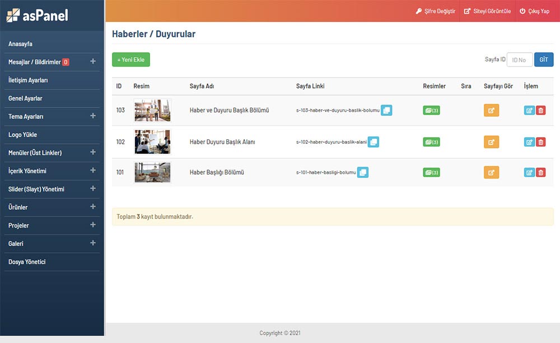560x343 pixels.
Task: Click the copy link icon for row 103
Action: pos(386,110)
